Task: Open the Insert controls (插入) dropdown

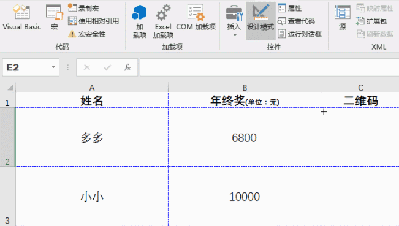Action: tap(234, 21)
